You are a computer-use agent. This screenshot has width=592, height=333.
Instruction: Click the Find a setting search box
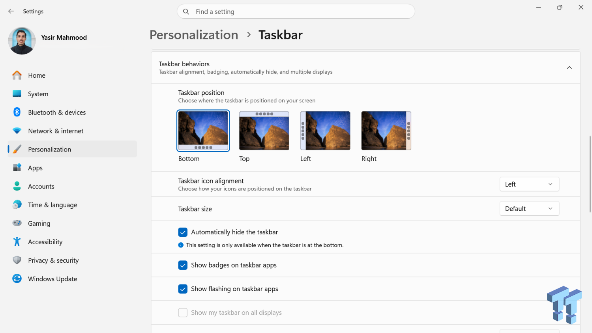click(296, 11)
